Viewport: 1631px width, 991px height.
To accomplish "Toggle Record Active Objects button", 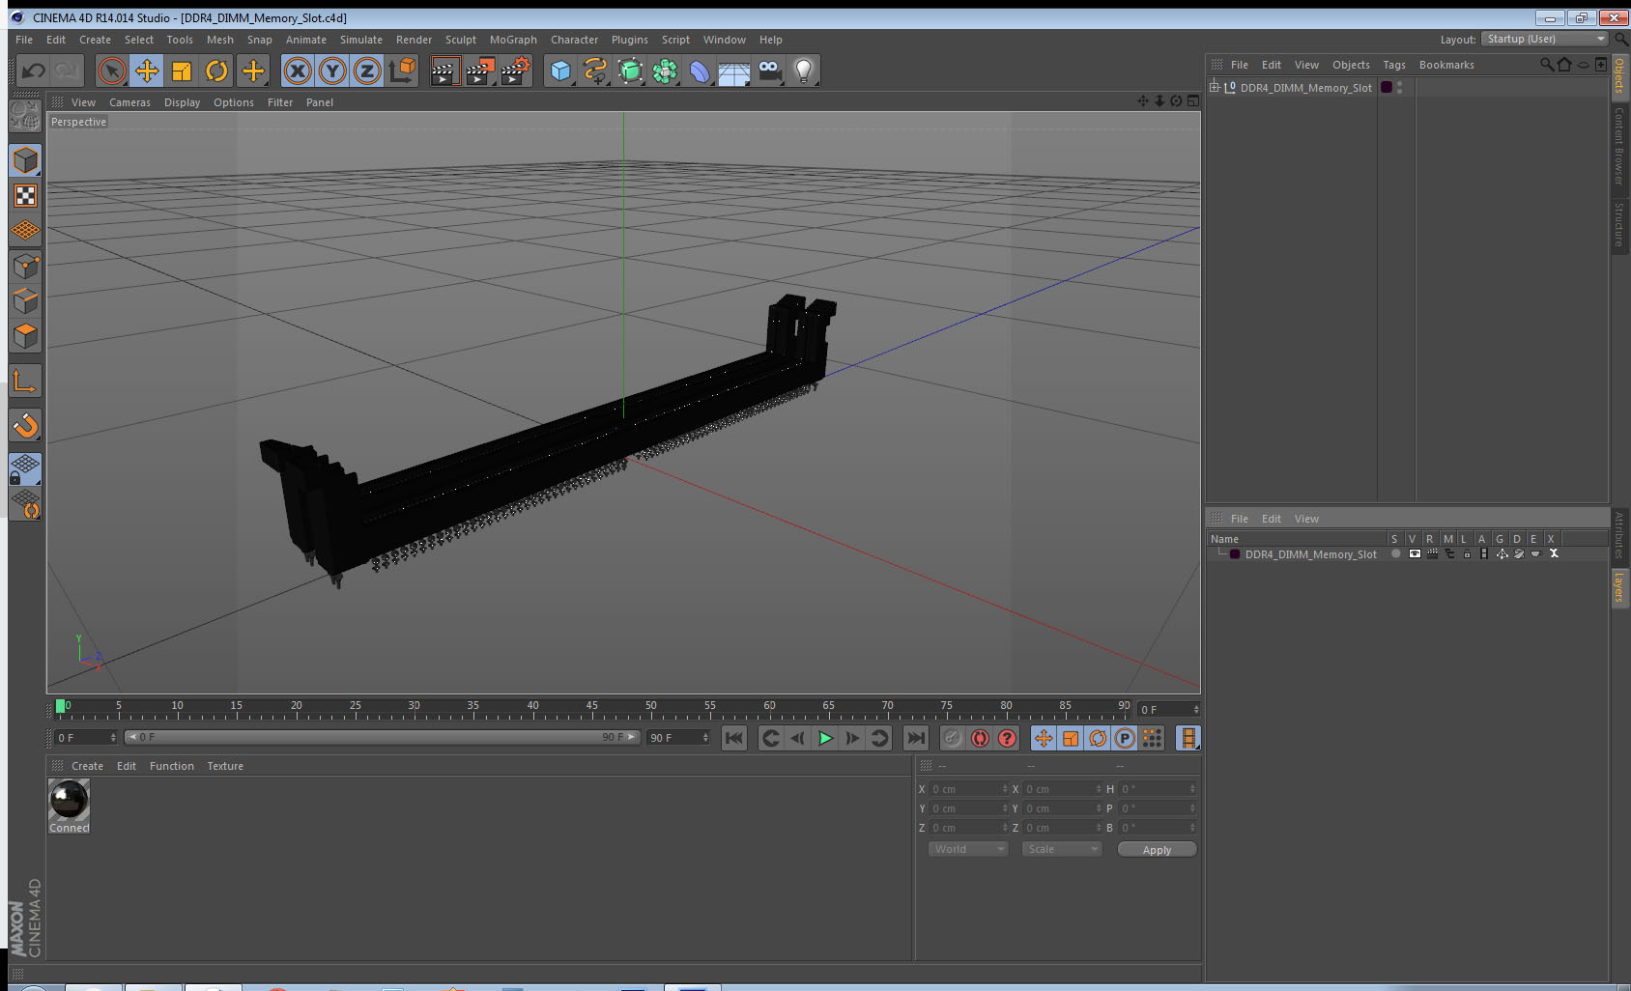I will point(953,738).
